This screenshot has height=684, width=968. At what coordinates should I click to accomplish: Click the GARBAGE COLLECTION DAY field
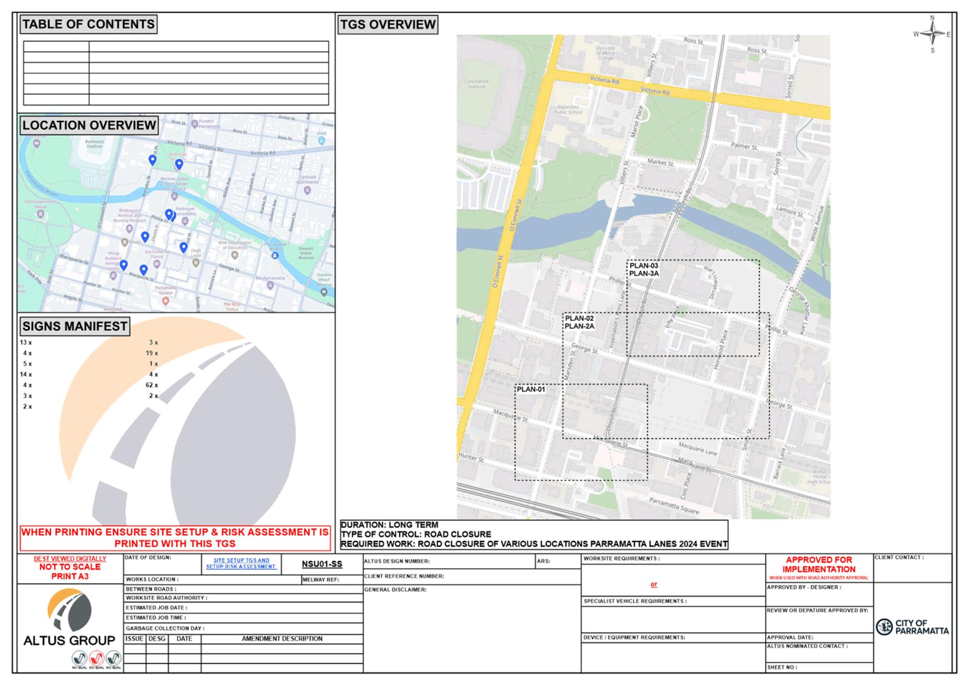pos(243,628)
